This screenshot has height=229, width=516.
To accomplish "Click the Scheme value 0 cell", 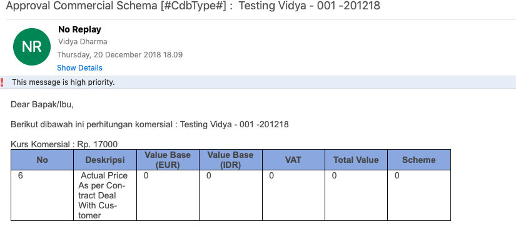I will click(419, 195).
